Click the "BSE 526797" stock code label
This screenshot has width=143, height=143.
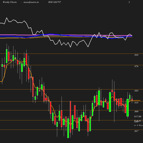click(x=55, y=2)
